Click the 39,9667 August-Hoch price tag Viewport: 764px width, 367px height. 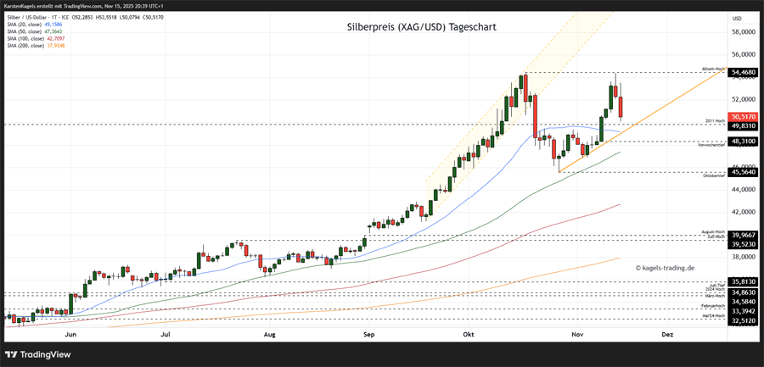coord(743,235)
